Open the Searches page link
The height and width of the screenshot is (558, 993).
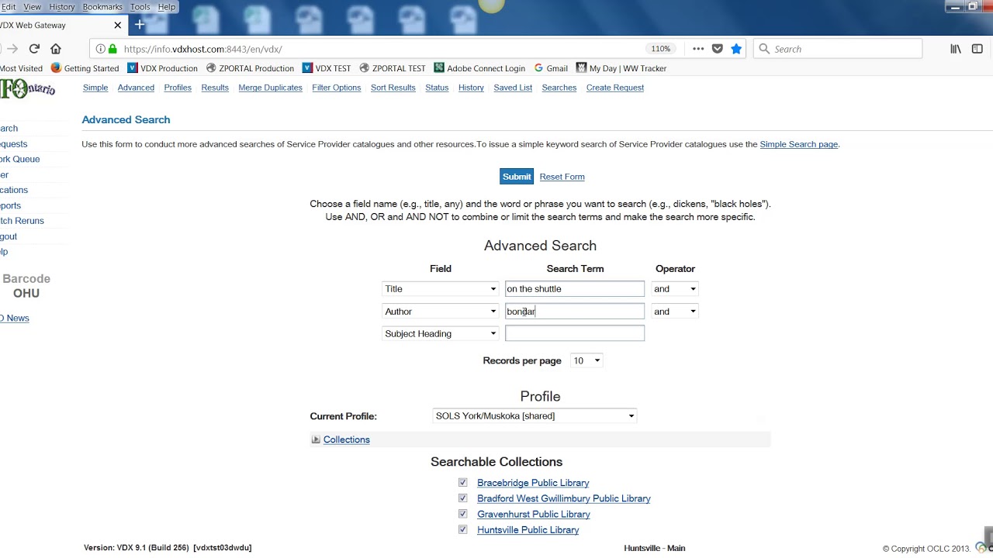[559, 88]
